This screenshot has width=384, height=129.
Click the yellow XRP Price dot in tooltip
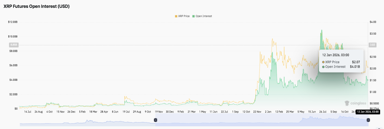point(323,62)
